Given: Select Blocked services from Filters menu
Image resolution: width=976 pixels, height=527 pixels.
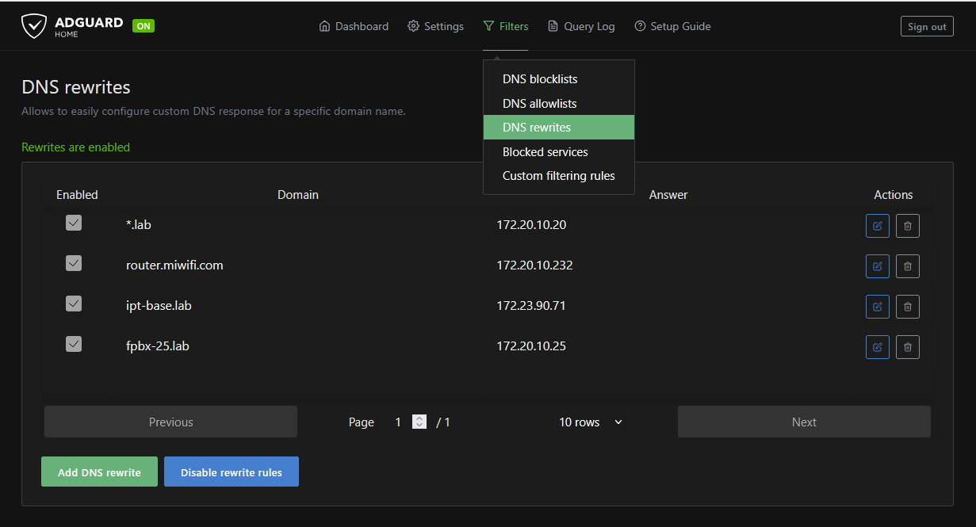Looking at the screenshot, I should click(545, 151).
